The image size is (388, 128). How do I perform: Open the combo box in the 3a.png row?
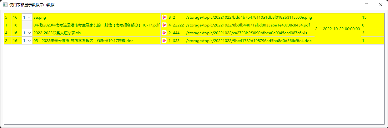pyautogui.click(x=27, y=17)
